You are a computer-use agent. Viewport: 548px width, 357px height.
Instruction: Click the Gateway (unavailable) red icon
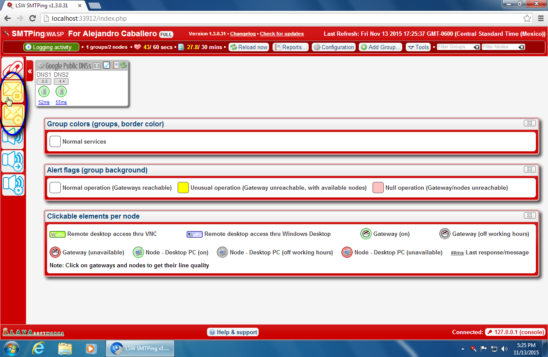tap(55, 252)
